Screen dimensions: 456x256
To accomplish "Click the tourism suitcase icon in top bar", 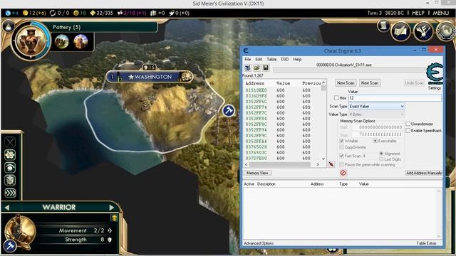I will tap(153, 13).
